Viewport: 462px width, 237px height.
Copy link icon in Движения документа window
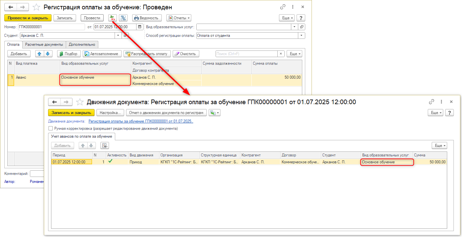[x=432, y=102]
